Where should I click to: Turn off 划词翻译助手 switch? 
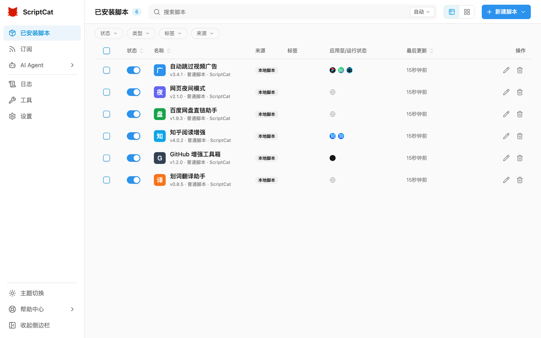point(134,180)
